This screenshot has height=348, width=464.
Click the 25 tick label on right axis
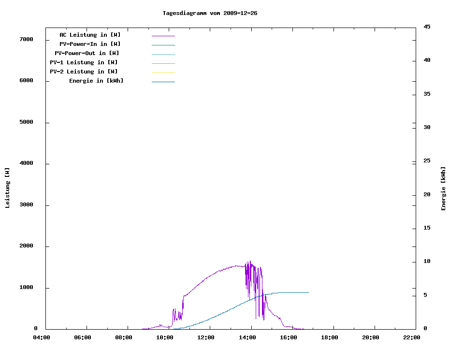tap(427, 160)
